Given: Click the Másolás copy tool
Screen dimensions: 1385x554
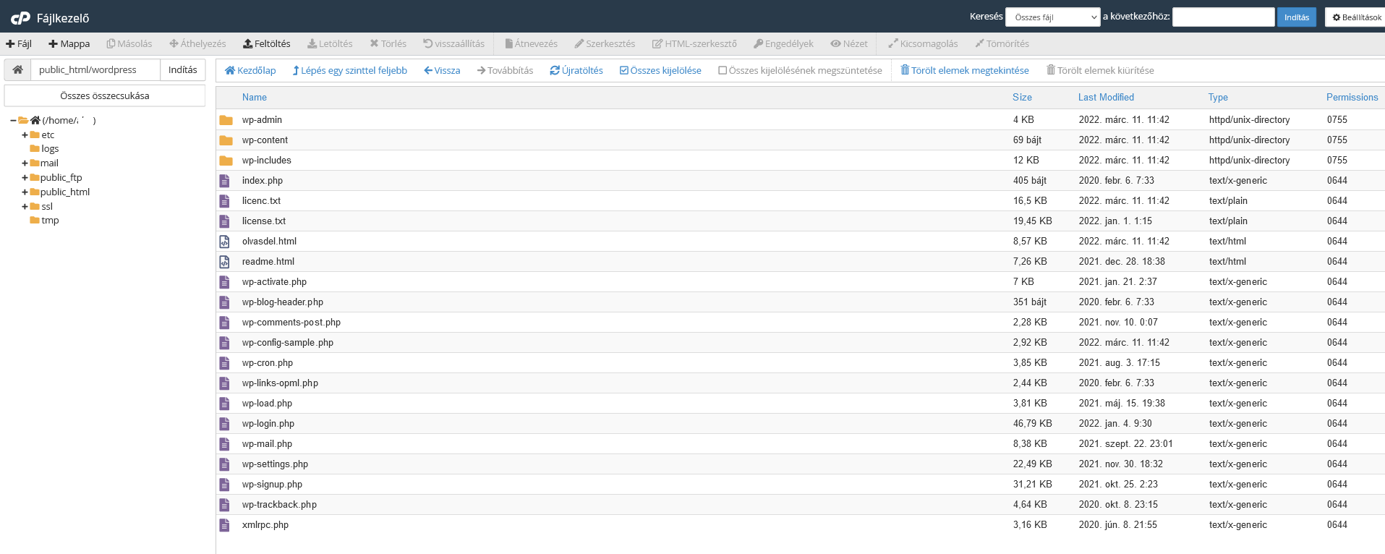Looking at the screenshot, I should [x=129, y=43].
